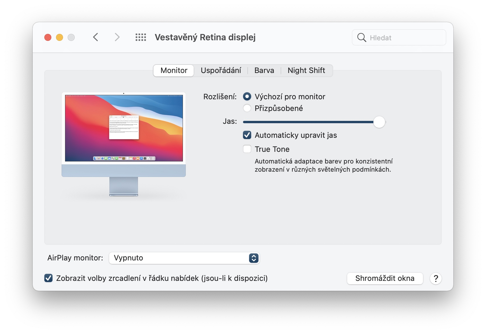The width and height of the screenshot is (486, 334).
Task: Click the AirPlay monitor label
Action: [x=75, y=258]
